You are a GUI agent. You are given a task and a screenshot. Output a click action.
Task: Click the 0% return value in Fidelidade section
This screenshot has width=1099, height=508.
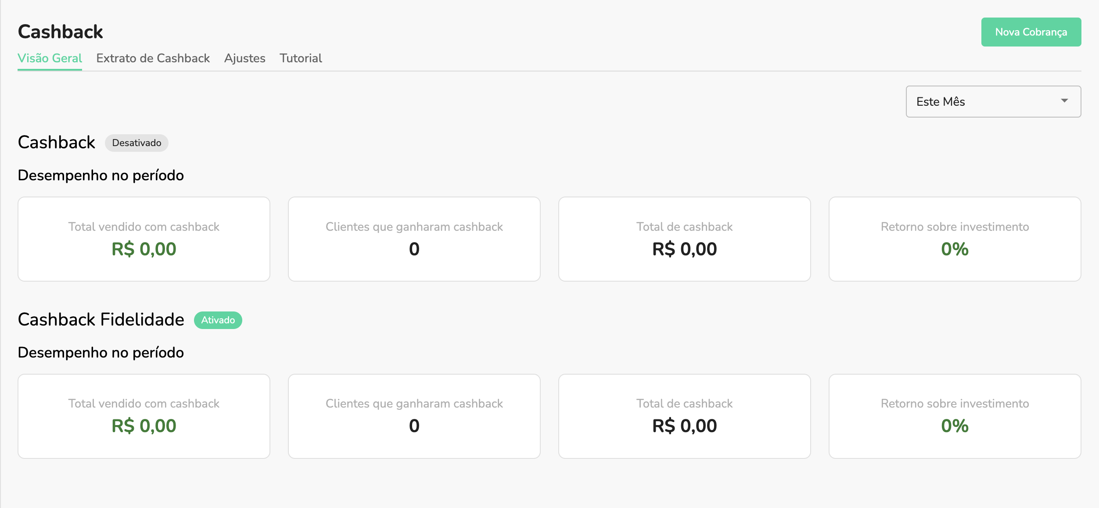(954, 426)
